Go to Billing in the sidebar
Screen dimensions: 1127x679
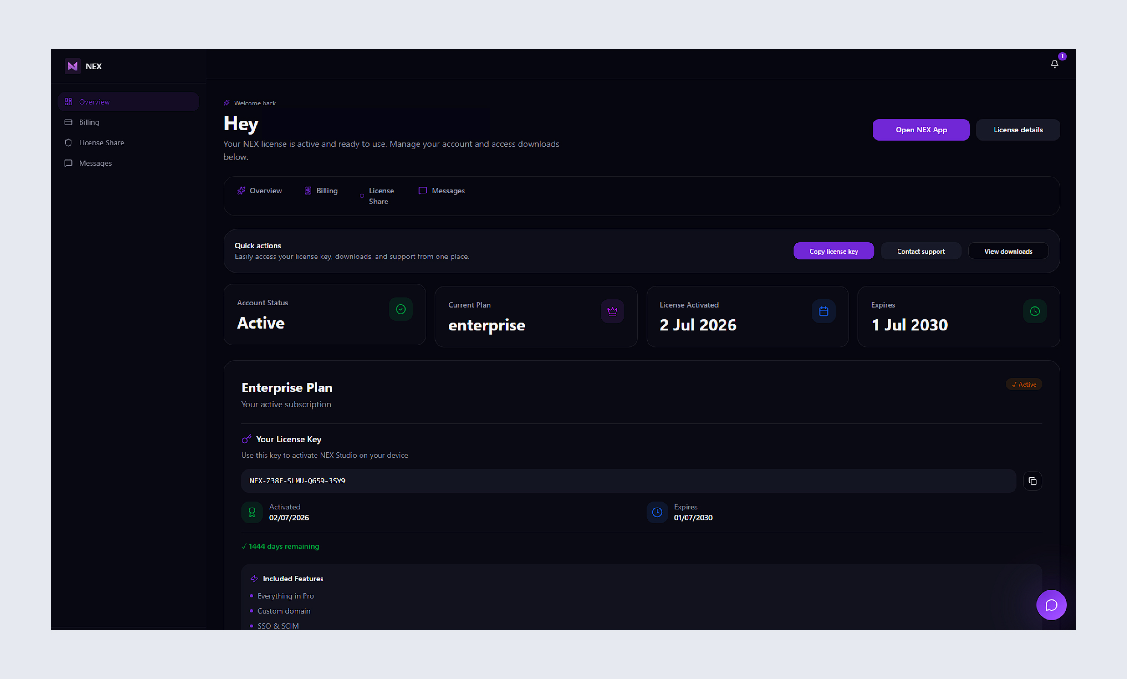pyautogui.click(x=129, y=122)
